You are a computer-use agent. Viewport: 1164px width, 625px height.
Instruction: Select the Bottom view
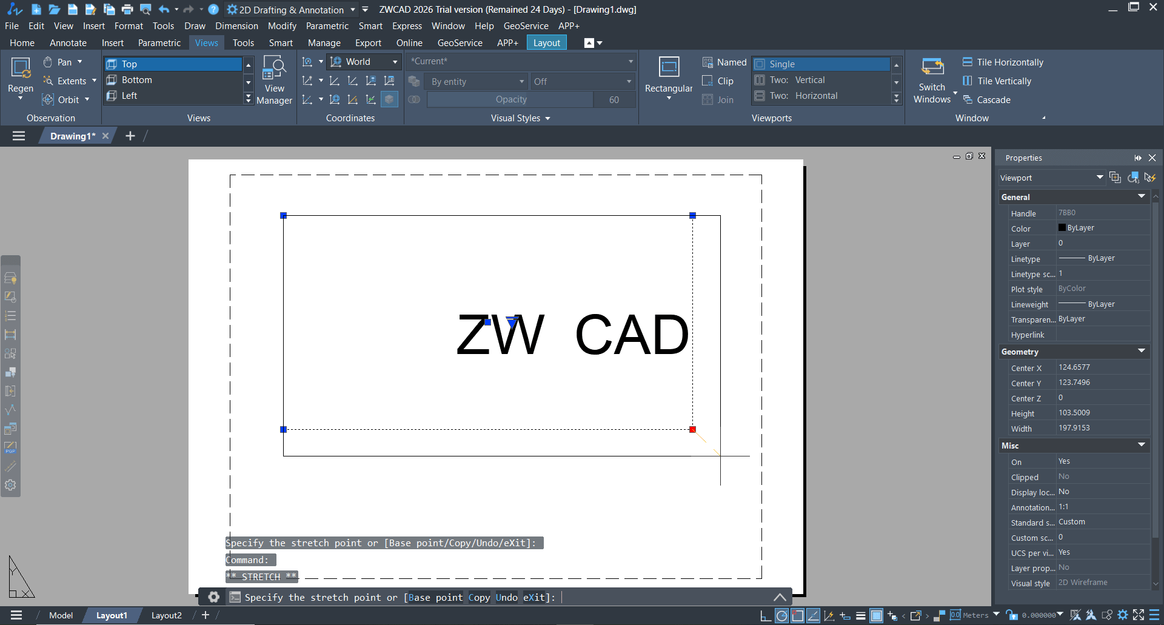coord(173,80)
